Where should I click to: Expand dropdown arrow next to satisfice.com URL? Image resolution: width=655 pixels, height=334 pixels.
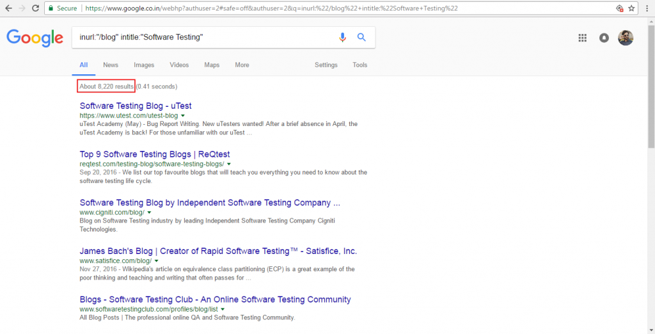(156, 261)
